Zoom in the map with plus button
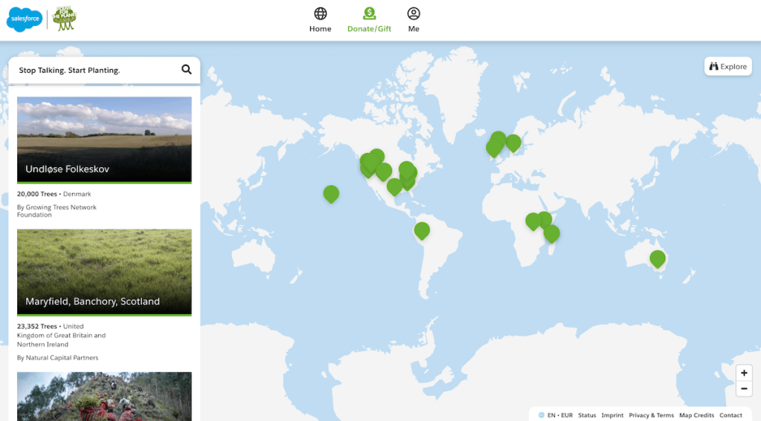 tap(744, 373)
